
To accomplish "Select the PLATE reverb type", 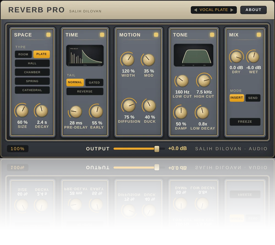I will (x=42, y=54).
